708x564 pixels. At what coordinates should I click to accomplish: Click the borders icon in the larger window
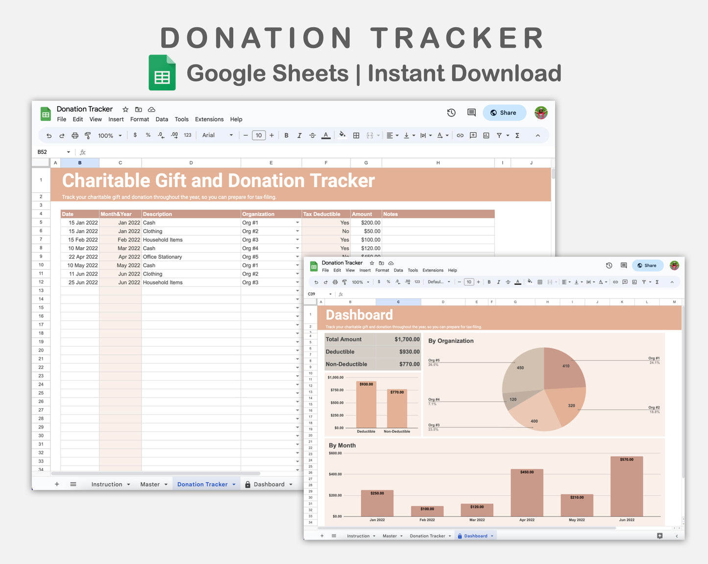(x=356, y=136)
